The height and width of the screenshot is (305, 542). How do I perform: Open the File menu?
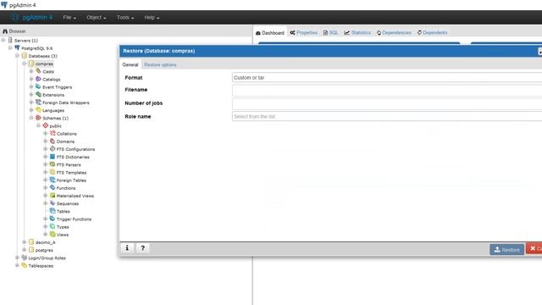pyautogui.click(x=69, y=17)
